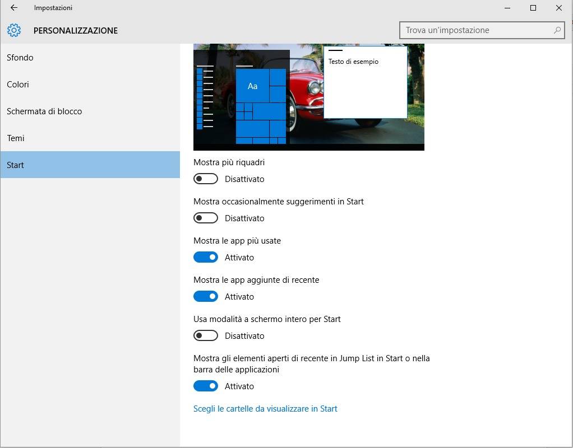Turn off recently added apps toggle
Viewport: 573px width, 448px height.
pyautogui.click(x=206, y=297)
